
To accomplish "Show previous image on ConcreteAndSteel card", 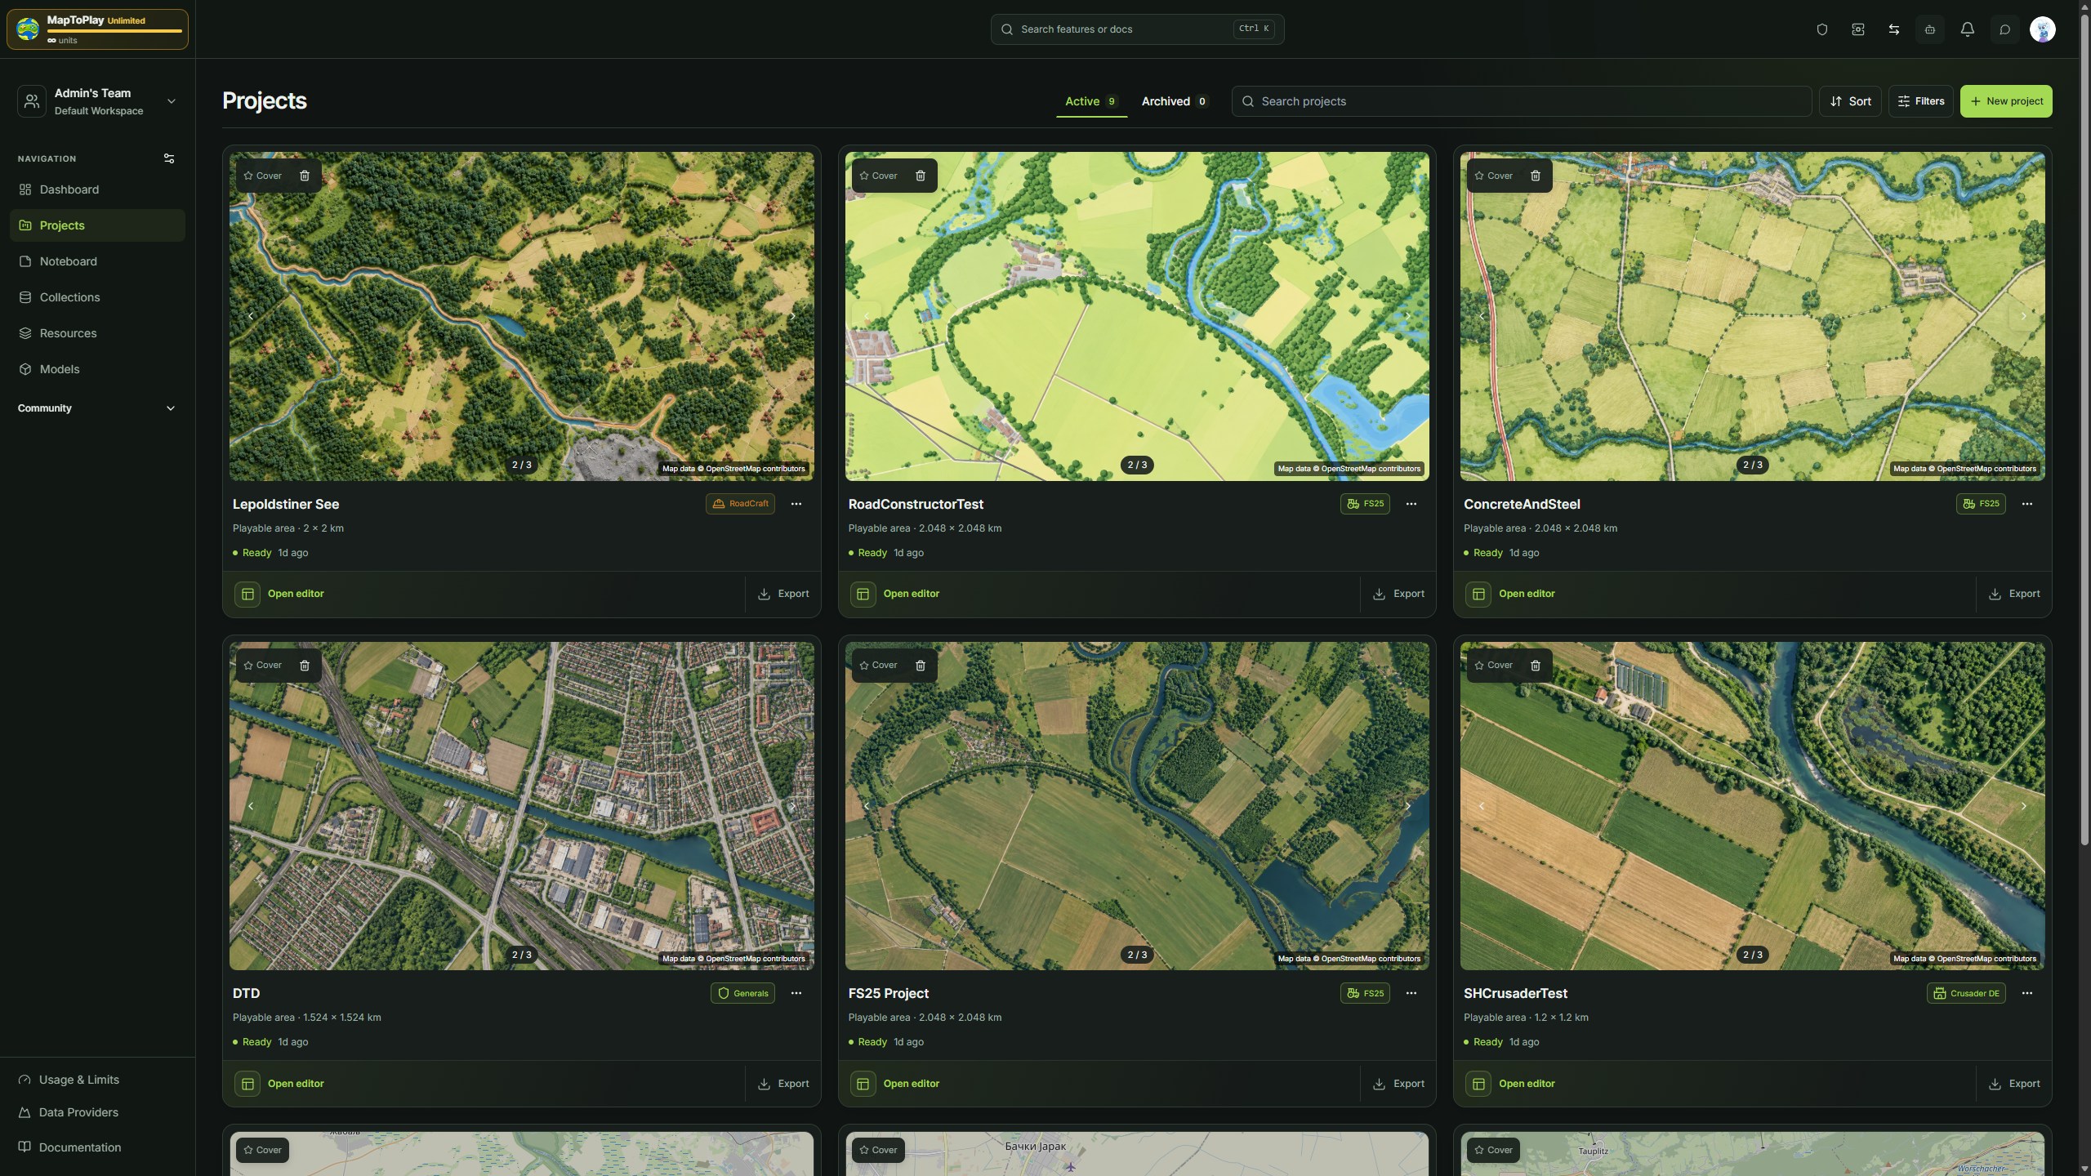I will coord(1482,316).
